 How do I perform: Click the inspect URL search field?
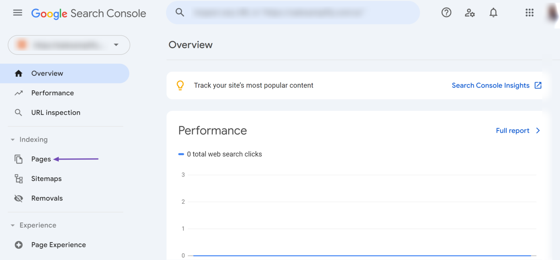[x=293, y=12]
